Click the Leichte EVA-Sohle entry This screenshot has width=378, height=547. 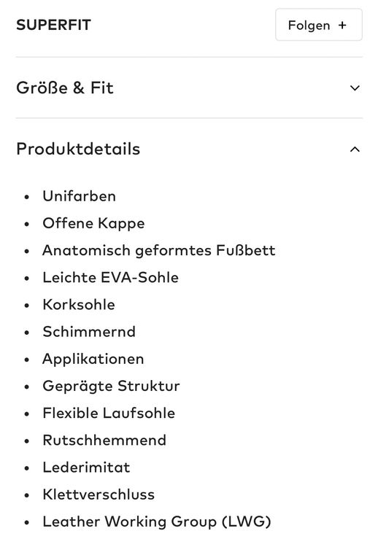(x=111, y=278)
